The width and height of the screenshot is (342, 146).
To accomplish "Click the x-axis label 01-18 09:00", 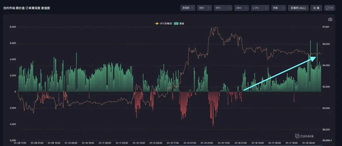I will coord(309,143).
